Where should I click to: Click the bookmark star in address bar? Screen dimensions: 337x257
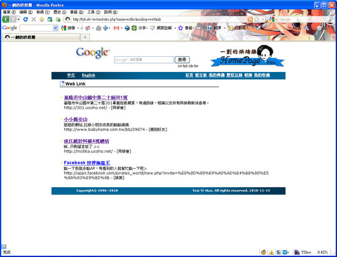[x=256, y=19]
